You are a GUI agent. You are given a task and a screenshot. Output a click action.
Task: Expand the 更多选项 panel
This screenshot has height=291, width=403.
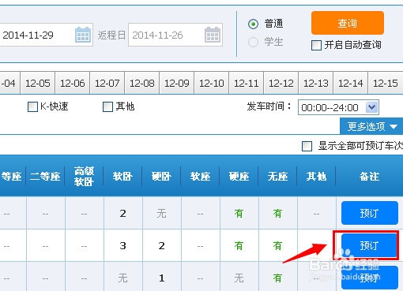pyautogui.click(x=371, y=126)
